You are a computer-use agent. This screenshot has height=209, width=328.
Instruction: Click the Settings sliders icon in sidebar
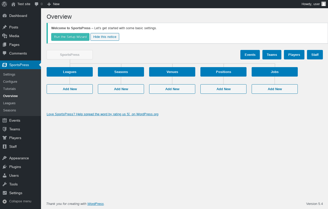[5, 193]
